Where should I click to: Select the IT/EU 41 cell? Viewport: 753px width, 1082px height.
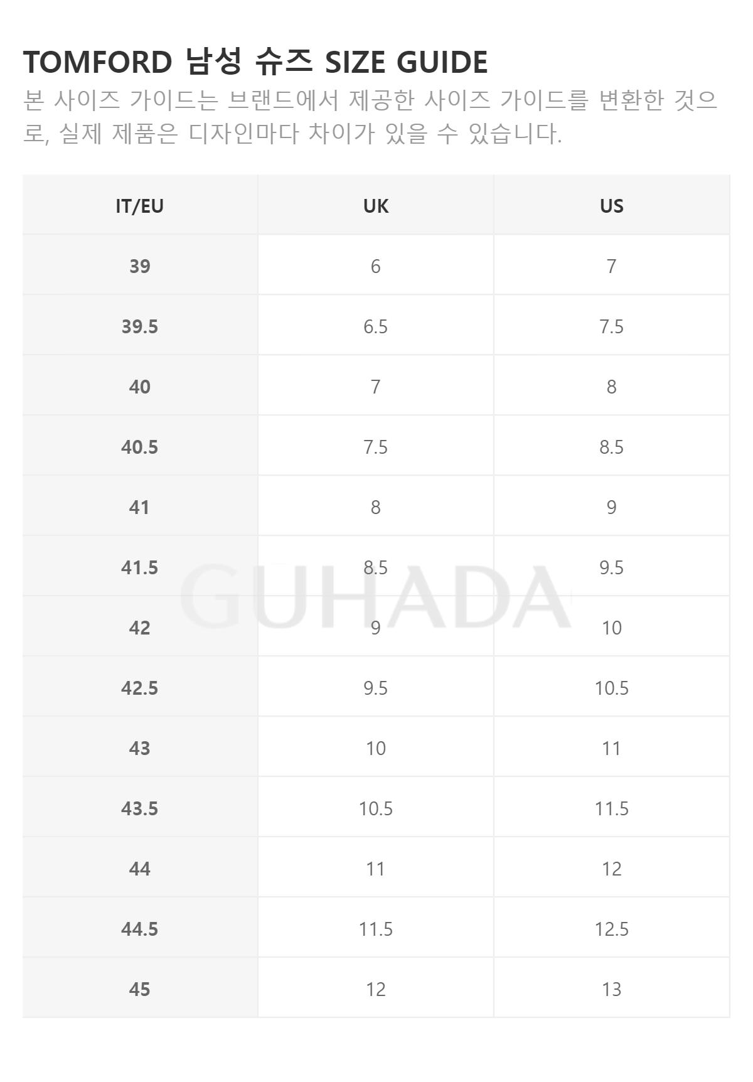click(140, 506)
